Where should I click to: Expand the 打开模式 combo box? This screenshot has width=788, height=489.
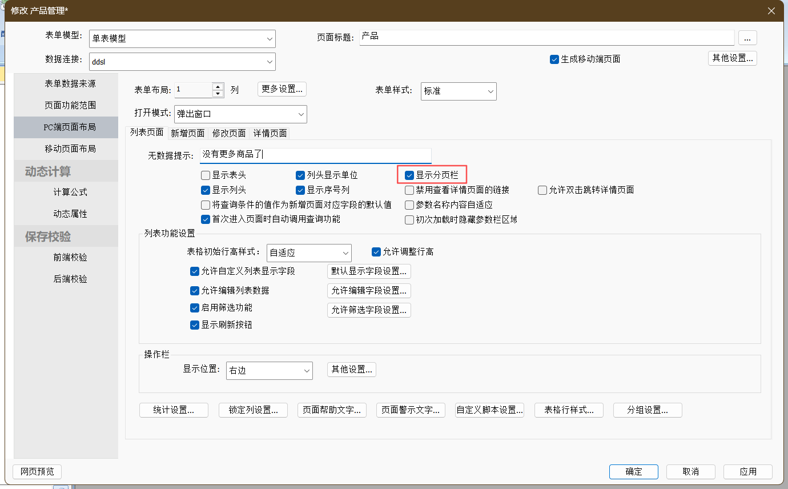(x=240, y=114)
